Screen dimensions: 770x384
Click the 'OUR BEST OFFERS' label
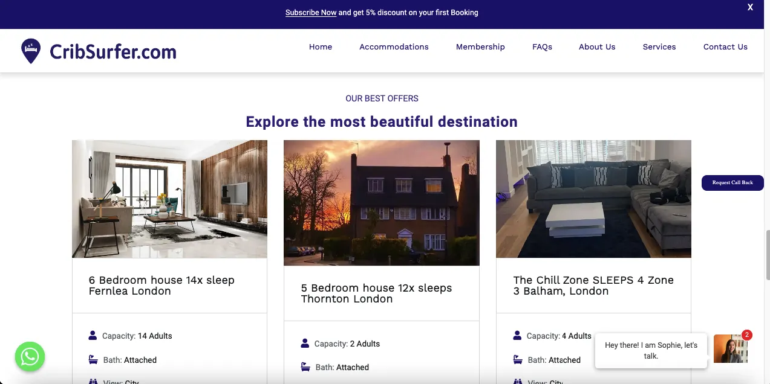(382, 98)
